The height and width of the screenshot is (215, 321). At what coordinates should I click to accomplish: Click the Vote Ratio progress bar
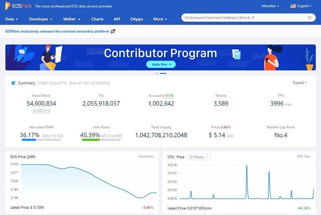click(101, 140)
